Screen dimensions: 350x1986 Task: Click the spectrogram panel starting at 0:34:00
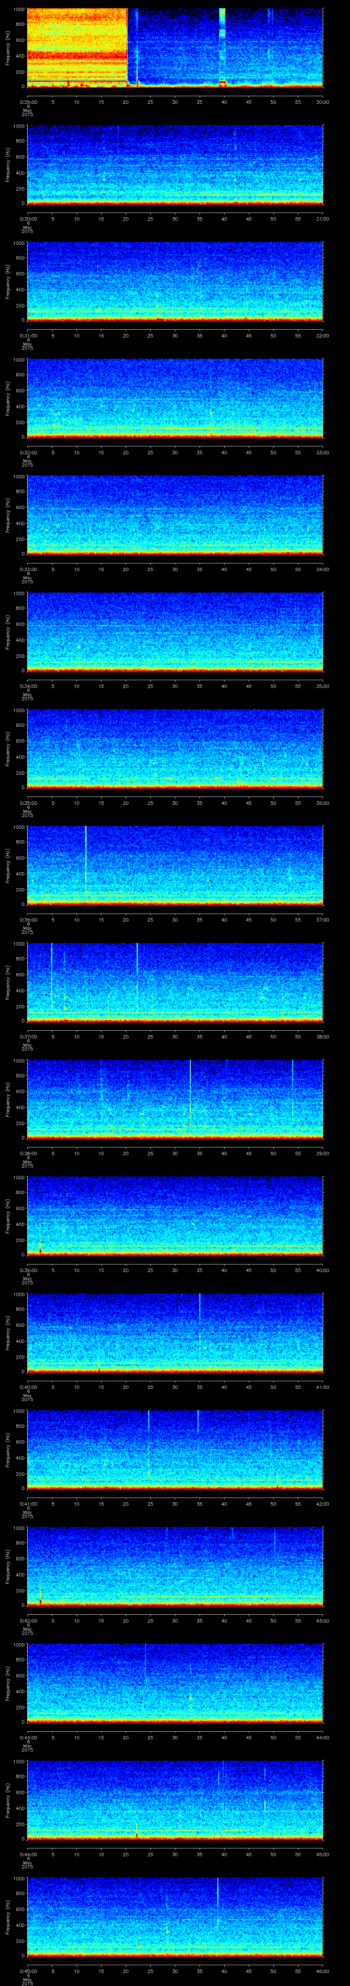175,632
